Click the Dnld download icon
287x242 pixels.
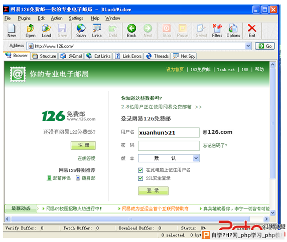point(113,31)
